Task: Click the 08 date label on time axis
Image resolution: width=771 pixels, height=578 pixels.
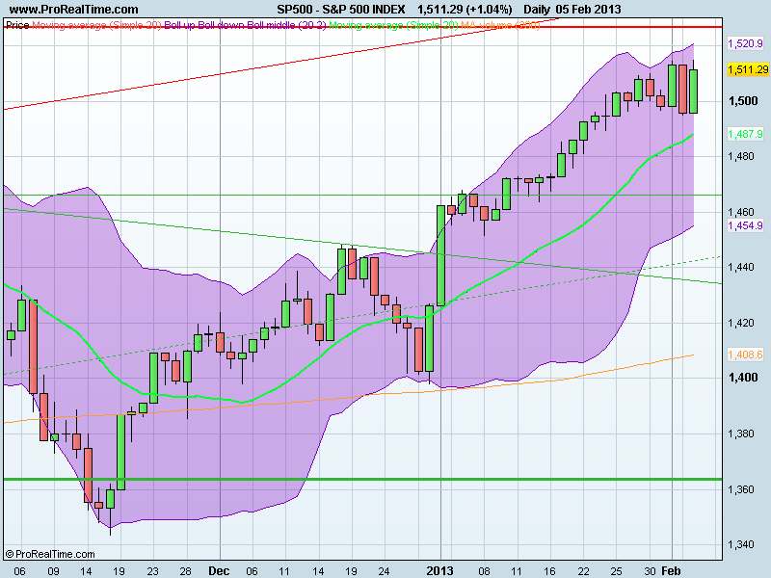Action: (x=485, y=571)
